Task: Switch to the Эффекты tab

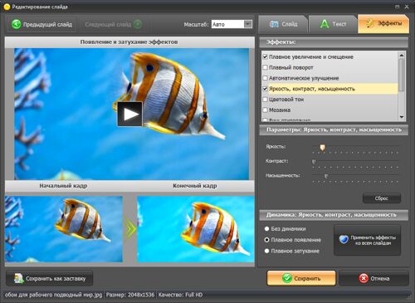Action: (383, 24)
